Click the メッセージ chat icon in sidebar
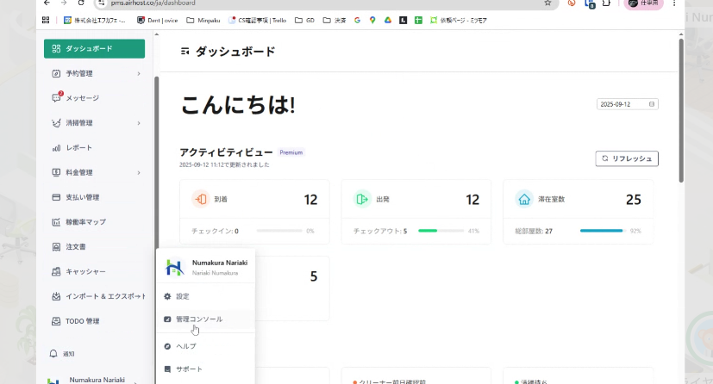 [x=56, y=98]
